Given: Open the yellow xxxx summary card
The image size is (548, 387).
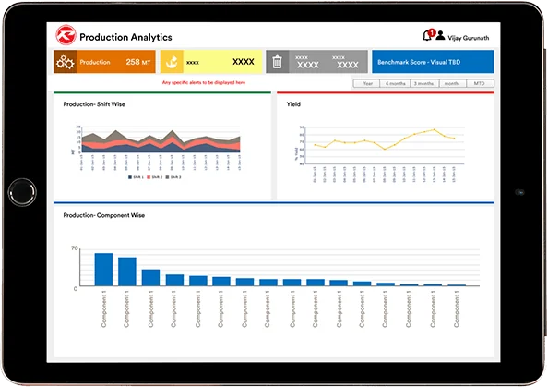Looking at the screenshot, I should click(211, 62).
